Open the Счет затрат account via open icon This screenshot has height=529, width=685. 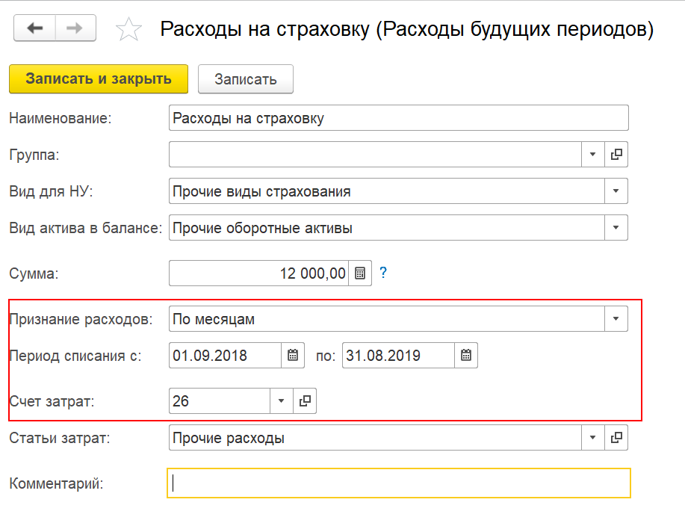pyautogui.click(x=305, y=401)
